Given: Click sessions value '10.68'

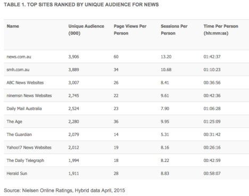Looking at the screenshot, I should pos(166,70).
